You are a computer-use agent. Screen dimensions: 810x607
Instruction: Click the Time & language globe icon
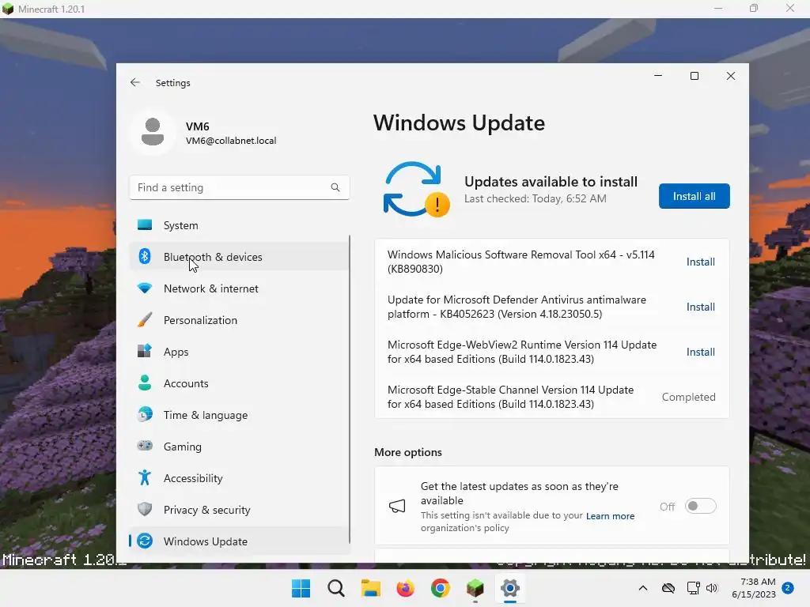145,414
